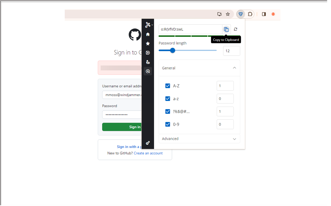Screen dimensions: 331x206
Task: Uncheck the special characters !%$@# option
Action: [x=168, y=111]
